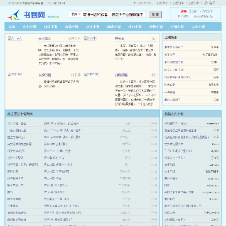226x226 pixels.
Task: Click the rightmost link in the top-right header bar
Action: pos(210,3)
